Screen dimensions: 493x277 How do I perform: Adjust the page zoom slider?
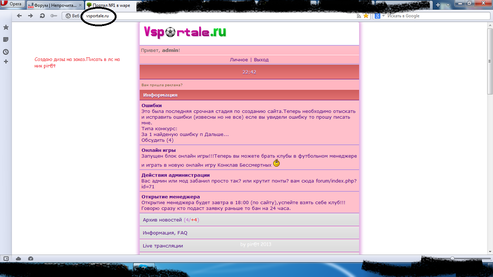tap(452, 259)
